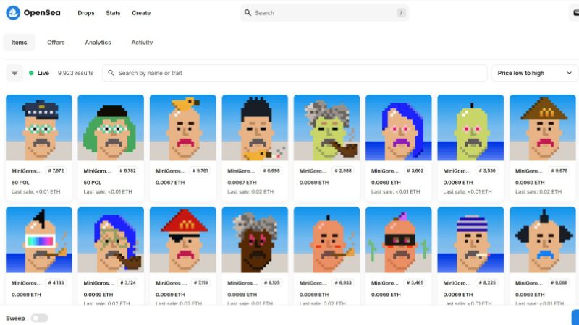The width and height of the screenshot is (579, 325).
Task: Click the magnifier icon in the top search bar
Action: (248, 13)
